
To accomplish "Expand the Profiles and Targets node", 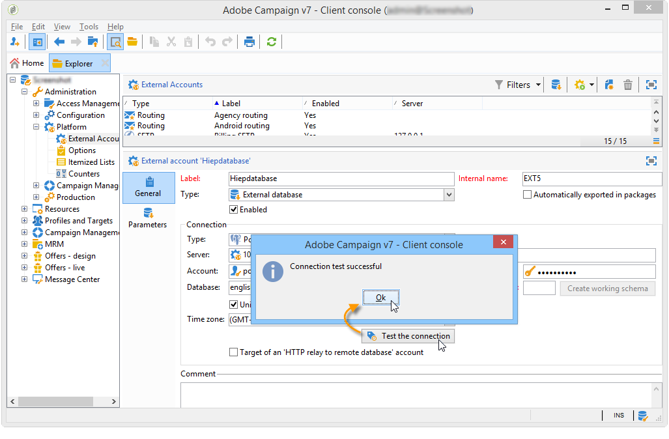I will (24, 221).
